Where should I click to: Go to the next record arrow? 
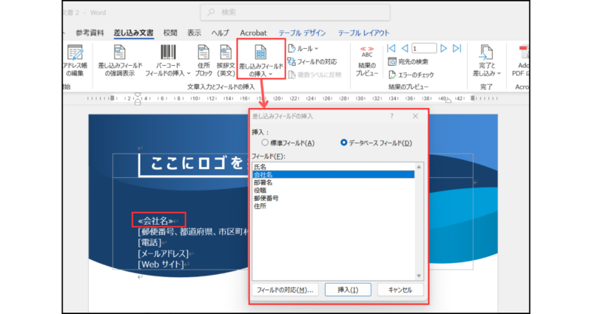point(444,48)
